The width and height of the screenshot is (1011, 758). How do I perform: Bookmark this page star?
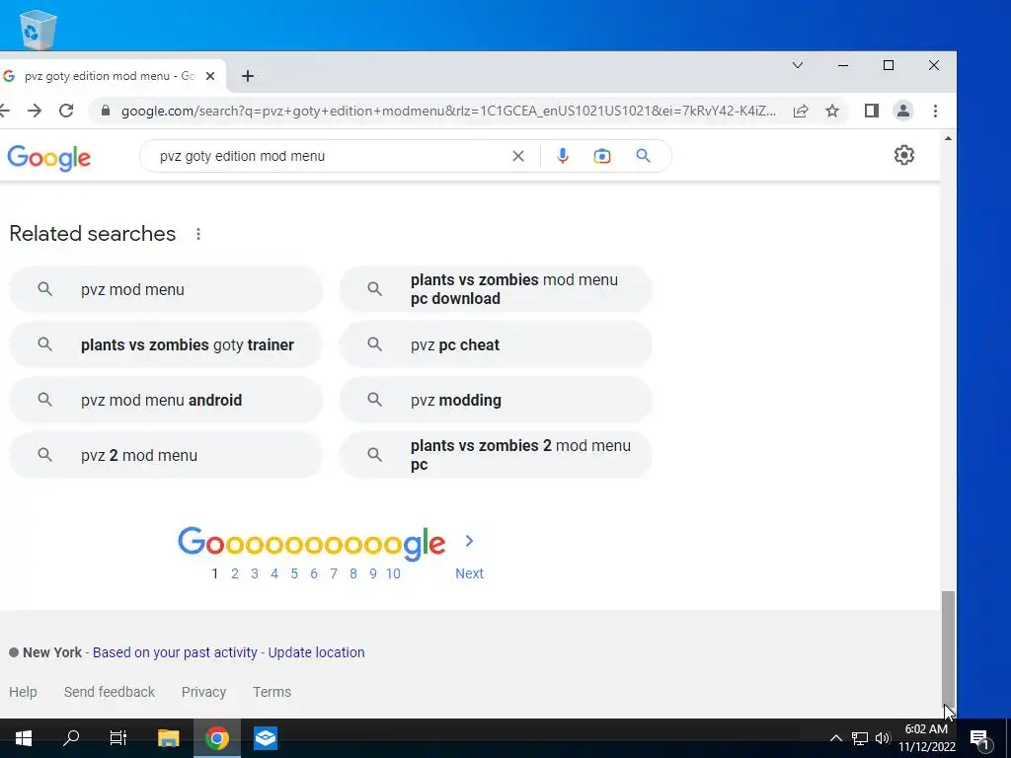pos(832,111)
